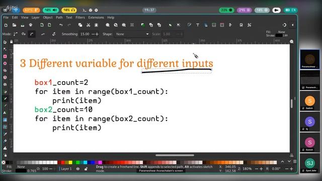The image size is (322, 181).
Task: Click the Smoothing value field
Action: click(x=85, y=34)
